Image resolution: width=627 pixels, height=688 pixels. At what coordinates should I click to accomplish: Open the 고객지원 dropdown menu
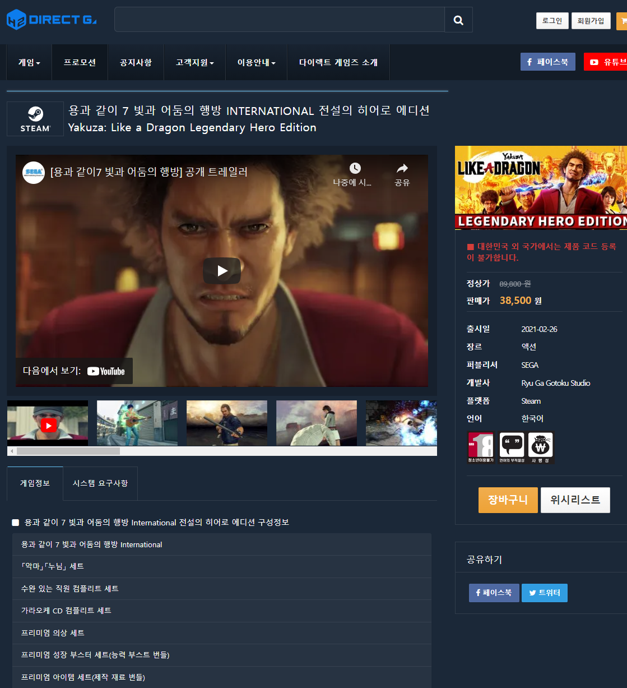(x=194, y=62)
